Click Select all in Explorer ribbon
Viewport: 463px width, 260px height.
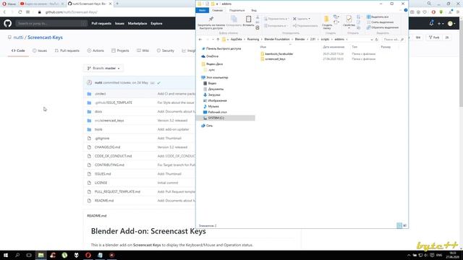(378, 17)
